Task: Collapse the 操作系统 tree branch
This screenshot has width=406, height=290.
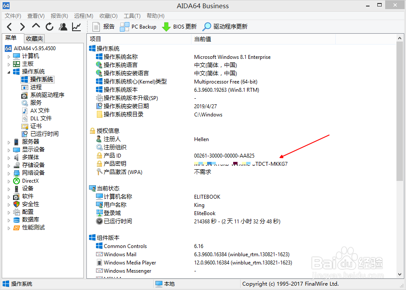Action: click(8, 71)
